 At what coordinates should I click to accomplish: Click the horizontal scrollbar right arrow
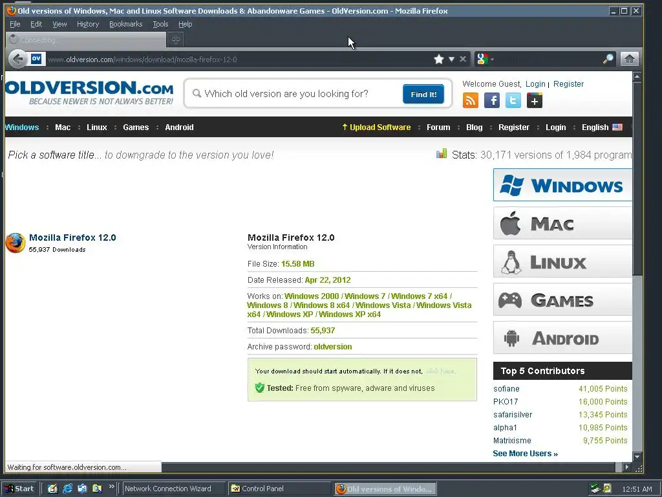tap(627, 467)
